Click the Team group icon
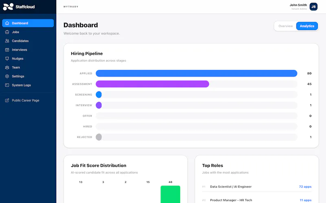This screenshot has width=326, height=203. click(7, 67)
